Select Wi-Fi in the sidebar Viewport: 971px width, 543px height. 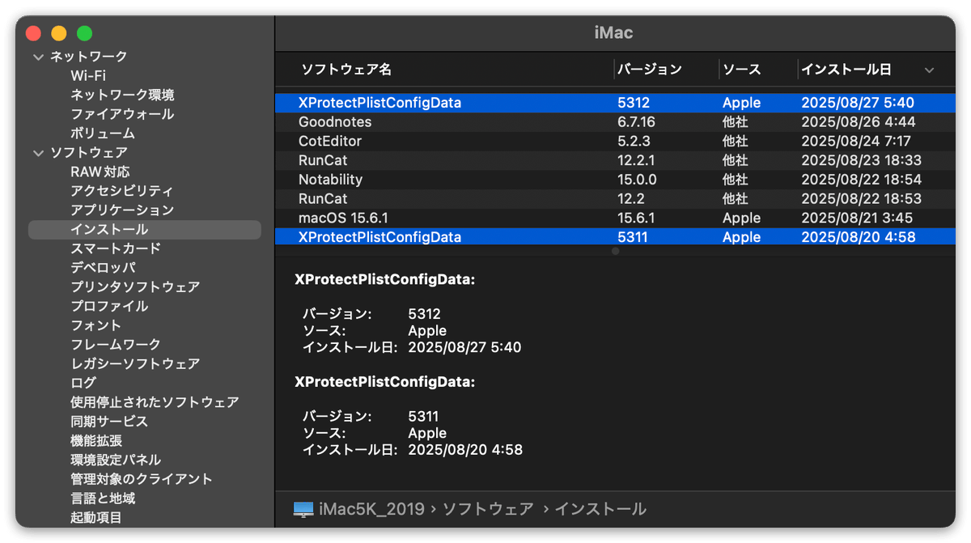pyautogui.click(x=88, y=75)
